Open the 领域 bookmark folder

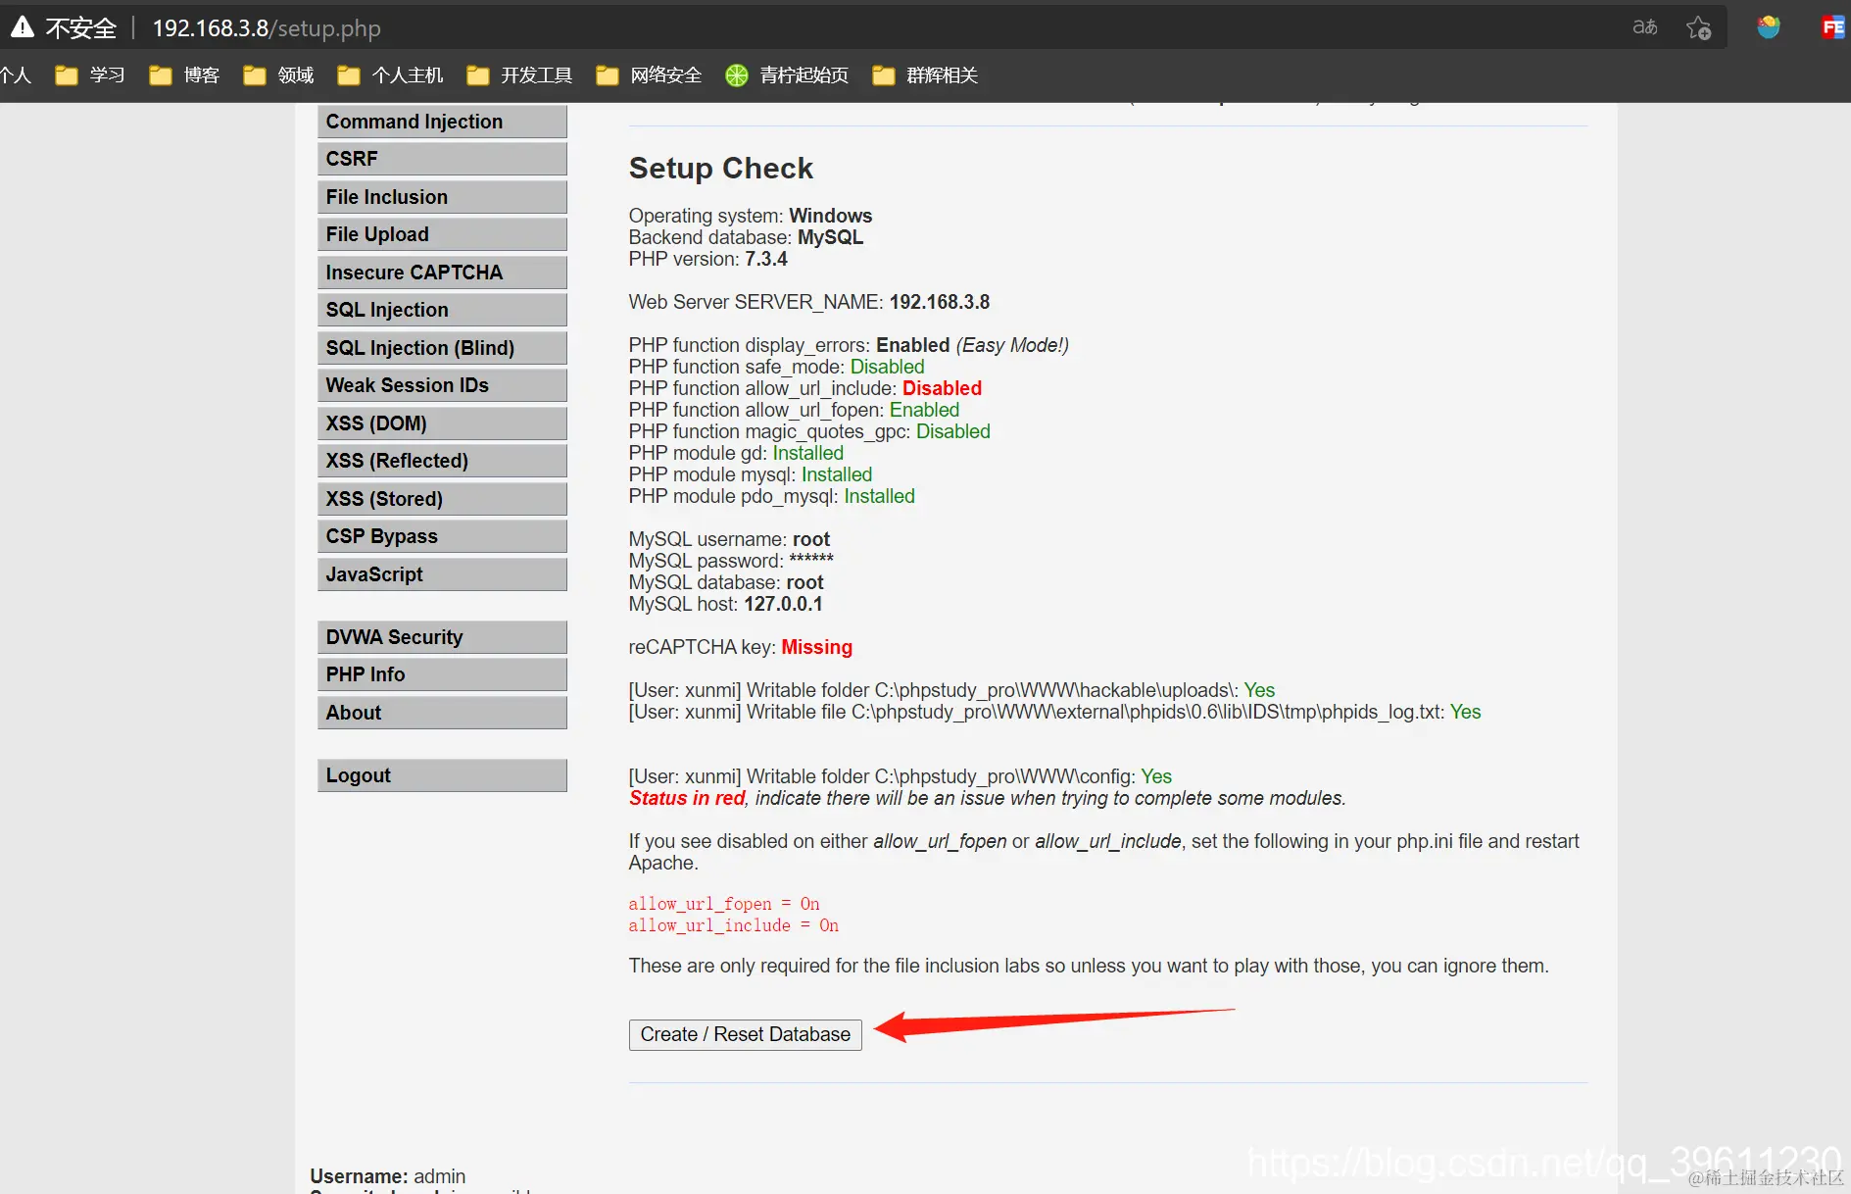tap(278, 75)
